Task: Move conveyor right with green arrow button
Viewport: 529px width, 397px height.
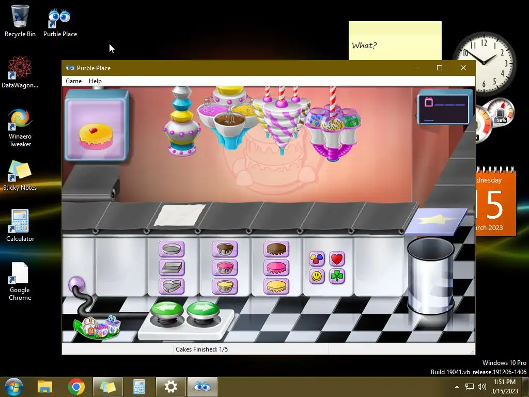Action: click(x=203, y=310)
